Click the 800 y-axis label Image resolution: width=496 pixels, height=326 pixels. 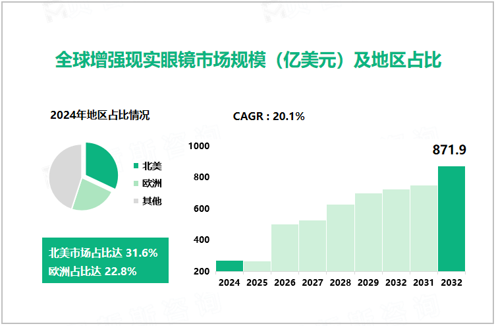(x=202, y=177)
